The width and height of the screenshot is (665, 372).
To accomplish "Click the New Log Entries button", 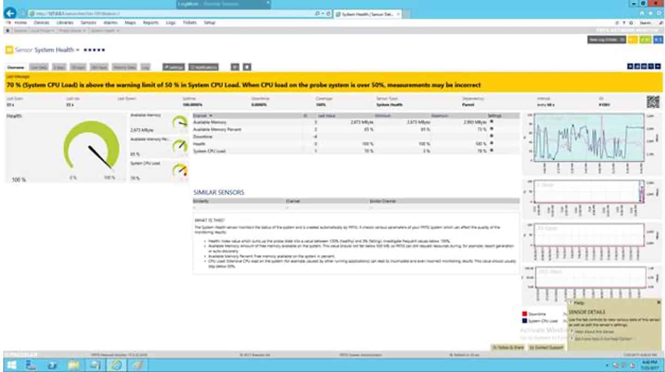I will click(x=607, y=40).
